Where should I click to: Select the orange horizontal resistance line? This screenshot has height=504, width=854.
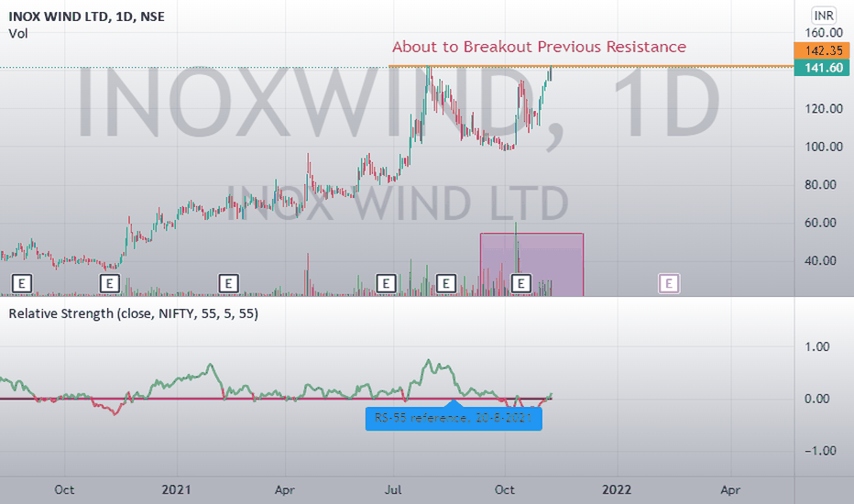[x=591, y=67]
